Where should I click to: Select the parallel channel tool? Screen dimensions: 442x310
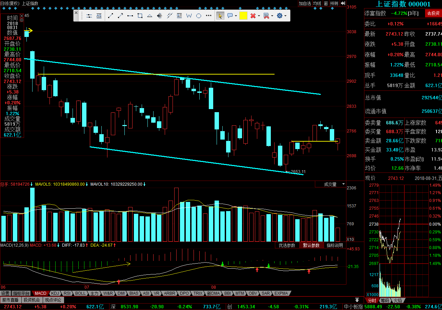click(x=169, y=16)
